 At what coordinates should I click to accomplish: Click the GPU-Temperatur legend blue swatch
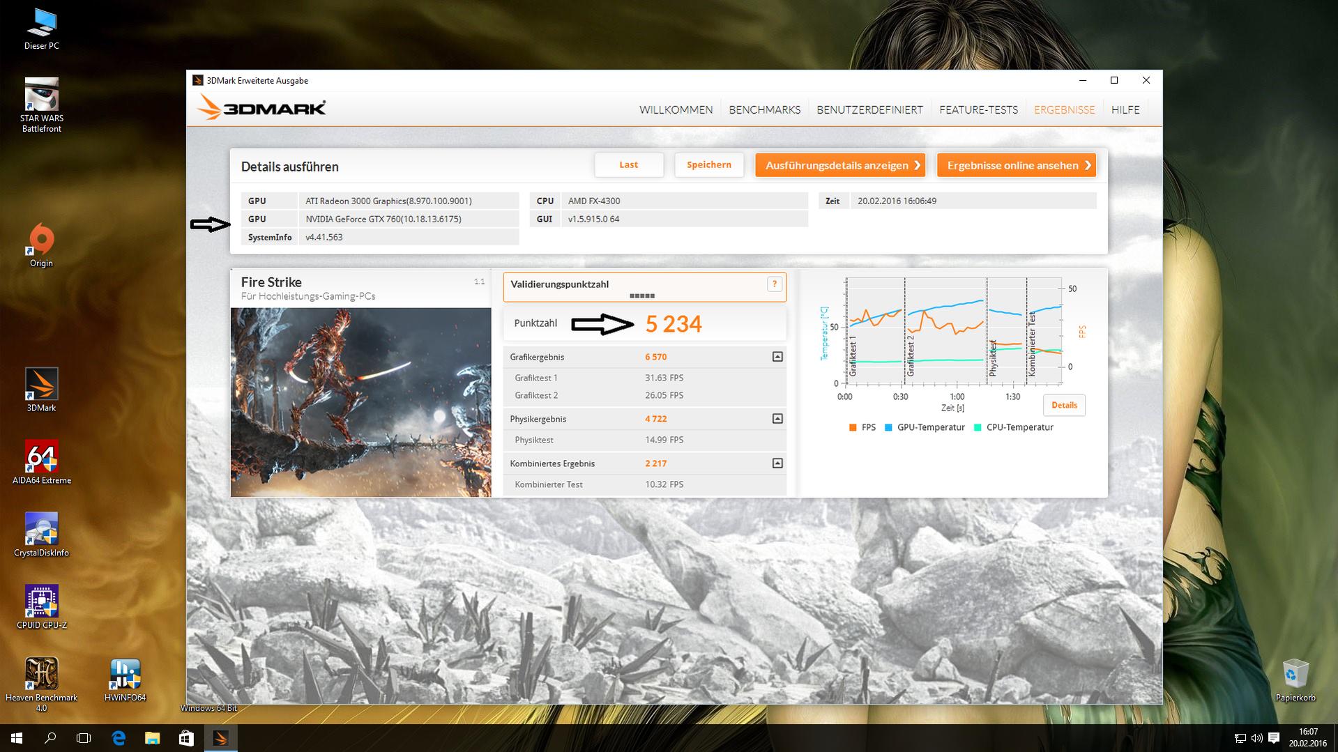pos(888,427)
